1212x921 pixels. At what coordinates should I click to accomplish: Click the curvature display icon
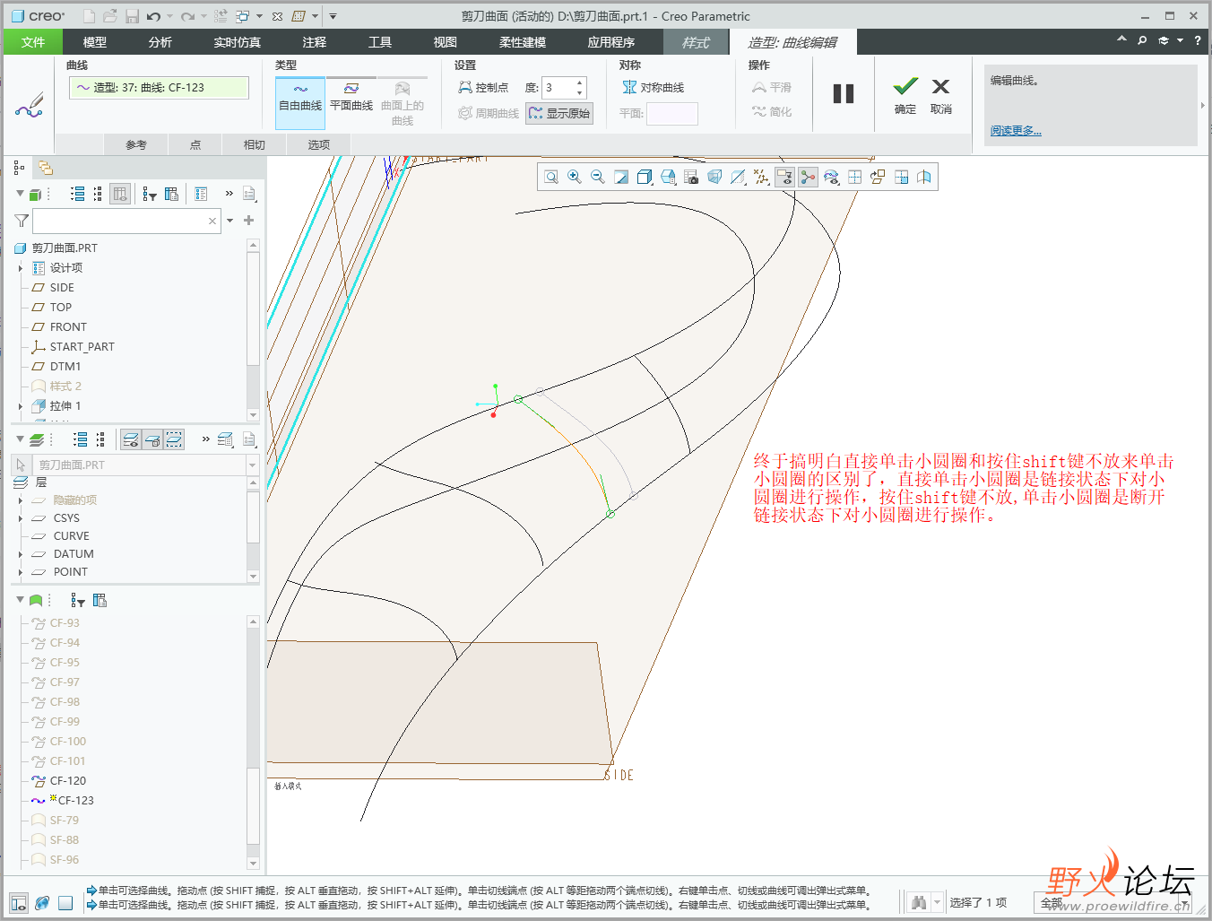click(x=831, y=178)
